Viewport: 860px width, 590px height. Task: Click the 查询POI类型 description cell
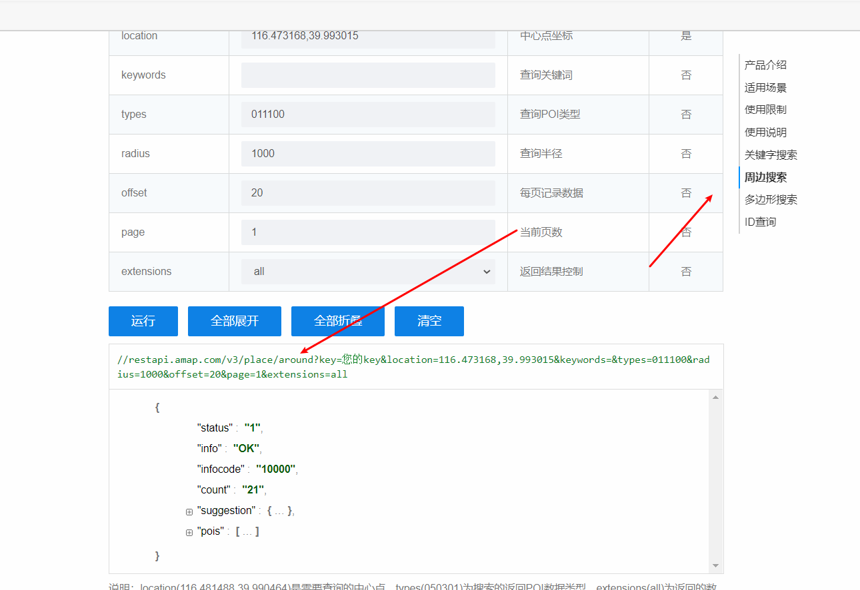point(578,115)
